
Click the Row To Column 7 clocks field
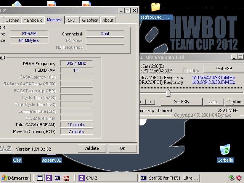76,132
